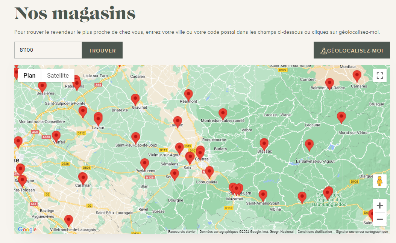The width and height of the screenshot is (396, 243).
Task: Click the Mazamet town label
Action: 235,199
